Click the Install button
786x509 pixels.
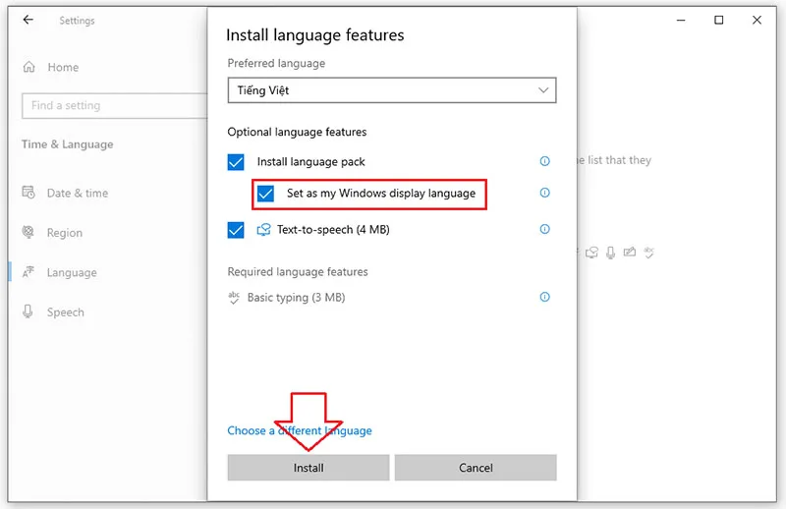coord(309,468)
